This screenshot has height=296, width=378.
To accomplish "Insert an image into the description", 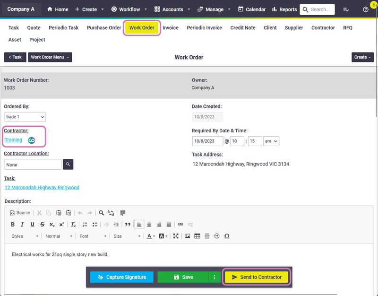I will (x=187, y=236).
